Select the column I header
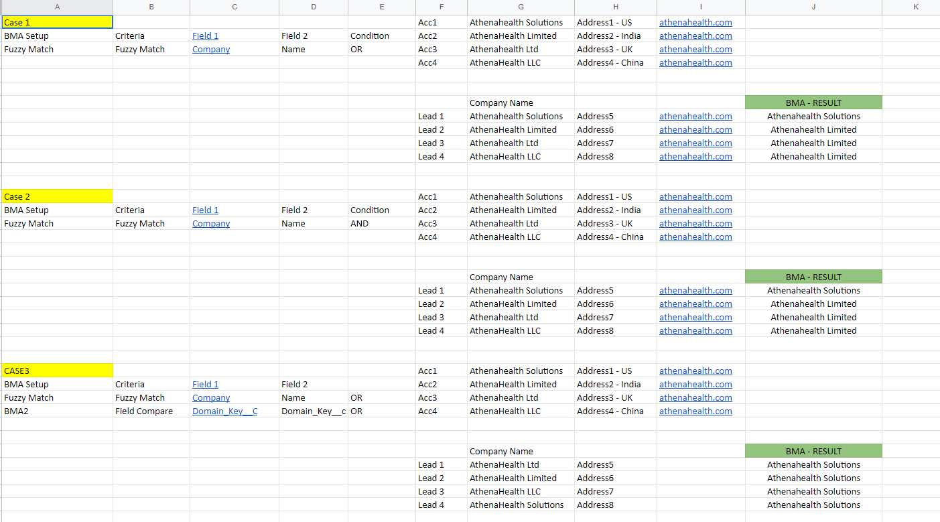This screenshot has height=522, width=940. 701,7
